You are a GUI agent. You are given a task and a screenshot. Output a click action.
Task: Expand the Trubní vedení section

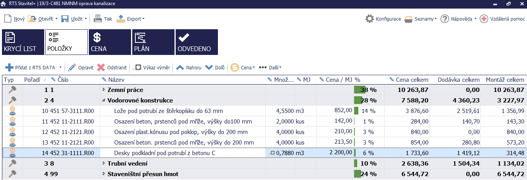(x=104, y=164)
